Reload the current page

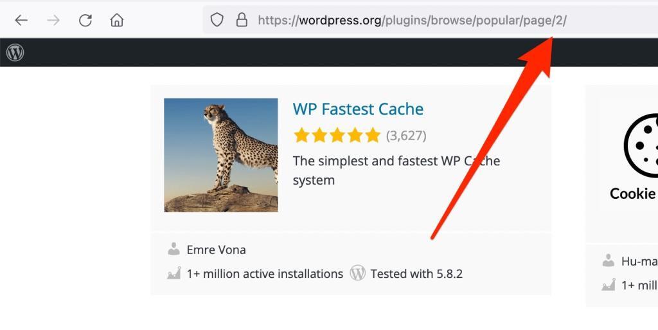(85, 21)
